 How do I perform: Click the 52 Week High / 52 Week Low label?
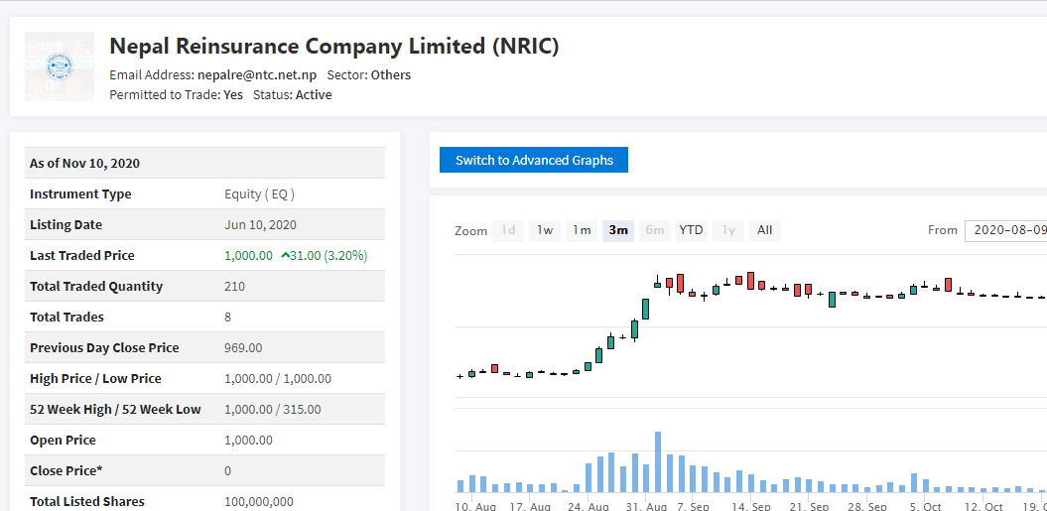[x=115, y=410]
